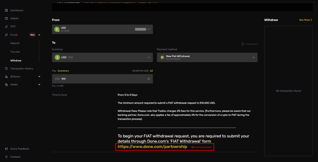This screenshot has width=318, height=162.
Task: Open the Deposit menu item
Action: [x=15, y=43]
